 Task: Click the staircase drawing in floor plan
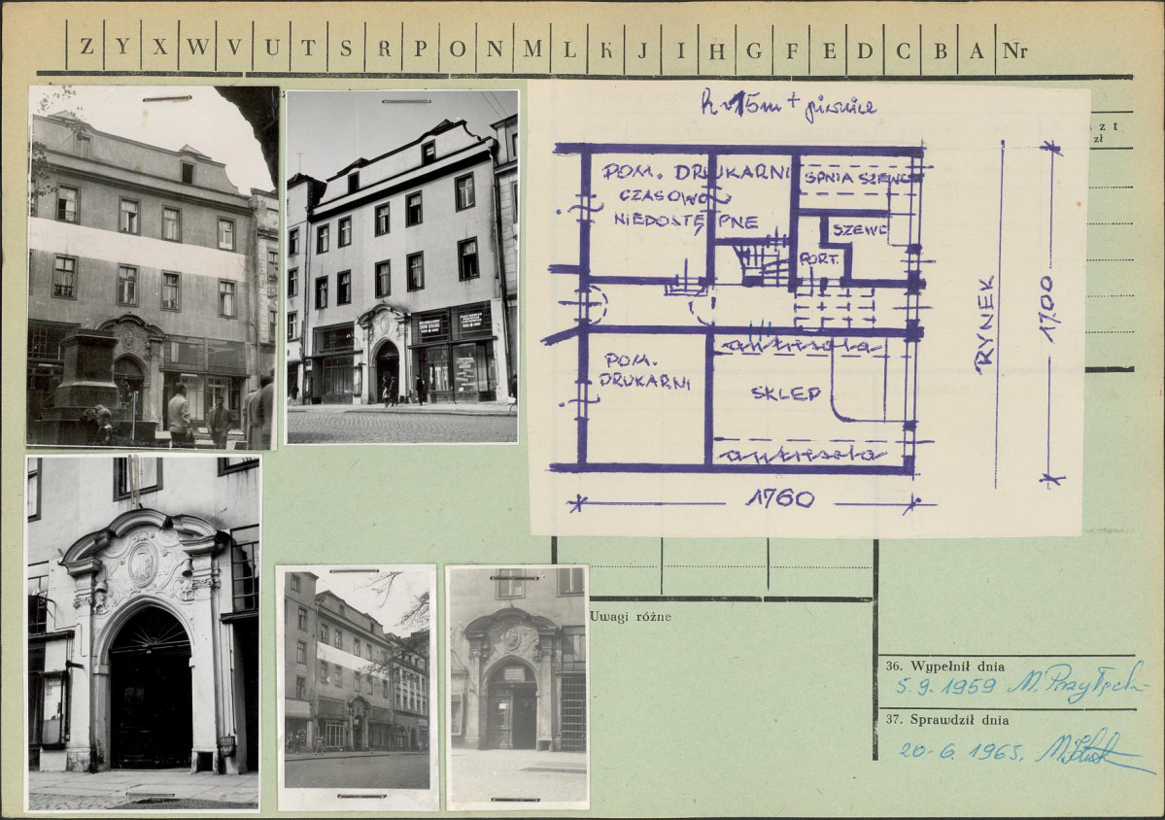(x=761, y=264)
